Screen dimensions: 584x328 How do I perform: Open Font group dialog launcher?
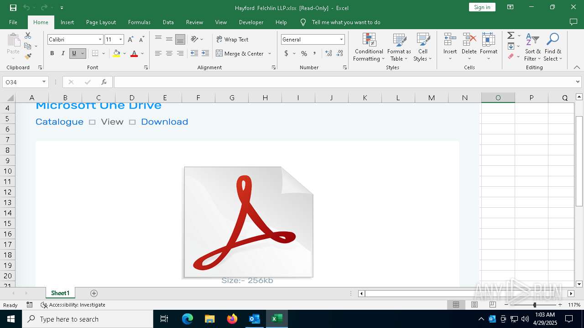click(146, 67)
